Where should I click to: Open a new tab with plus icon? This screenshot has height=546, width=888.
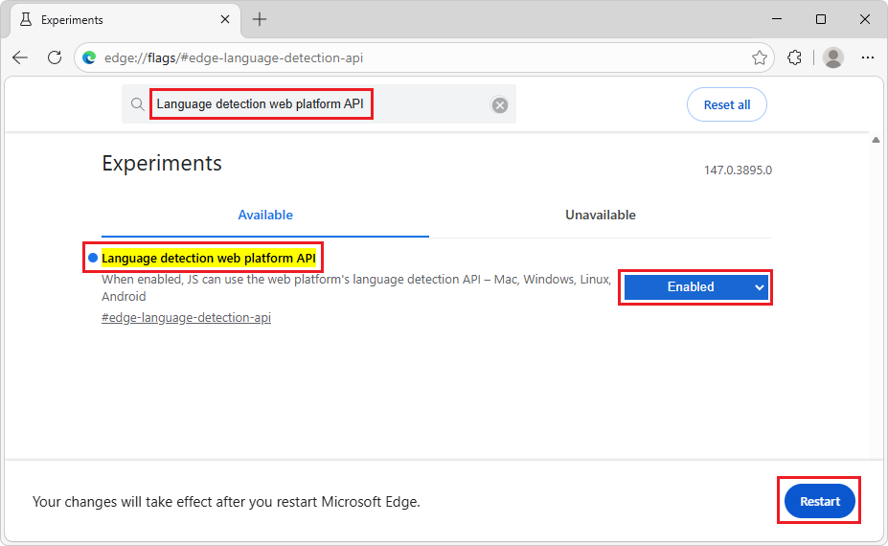260,19
